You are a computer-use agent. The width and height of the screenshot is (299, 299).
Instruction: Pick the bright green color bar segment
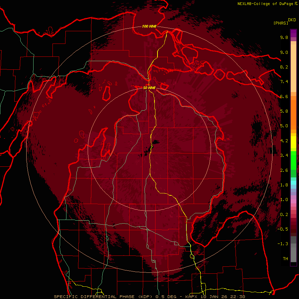pos(293,160)
